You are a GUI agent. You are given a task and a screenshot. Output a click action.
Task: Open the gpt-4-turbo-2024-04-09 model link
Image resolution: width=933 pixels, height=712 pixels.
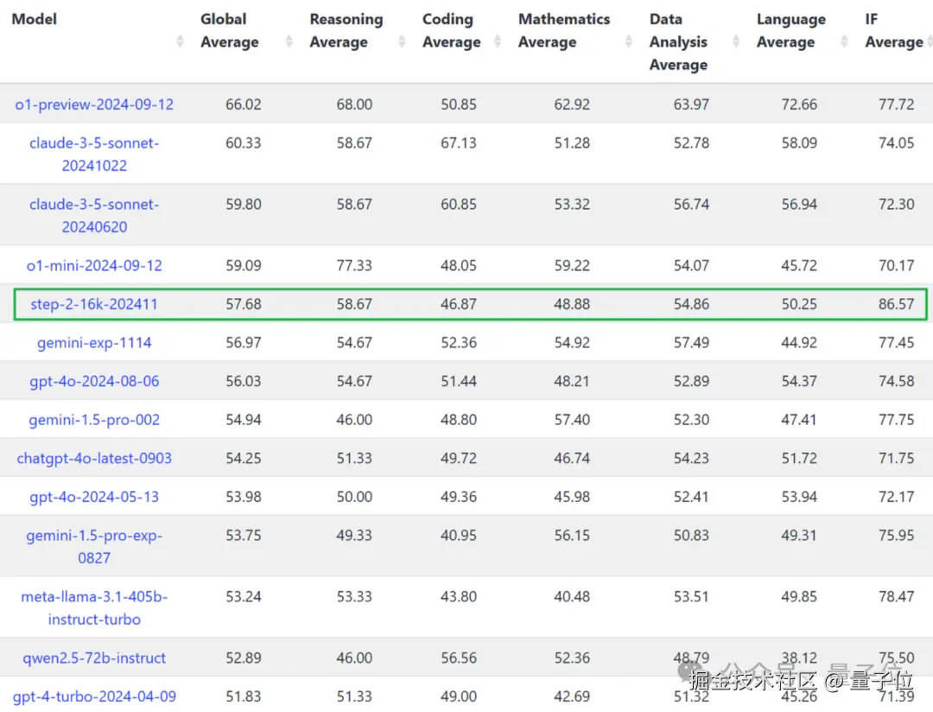[94, 696]
